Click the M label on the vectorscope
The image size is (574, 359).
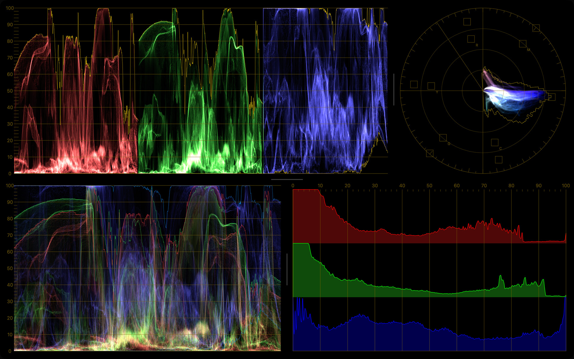pos(528,50)
